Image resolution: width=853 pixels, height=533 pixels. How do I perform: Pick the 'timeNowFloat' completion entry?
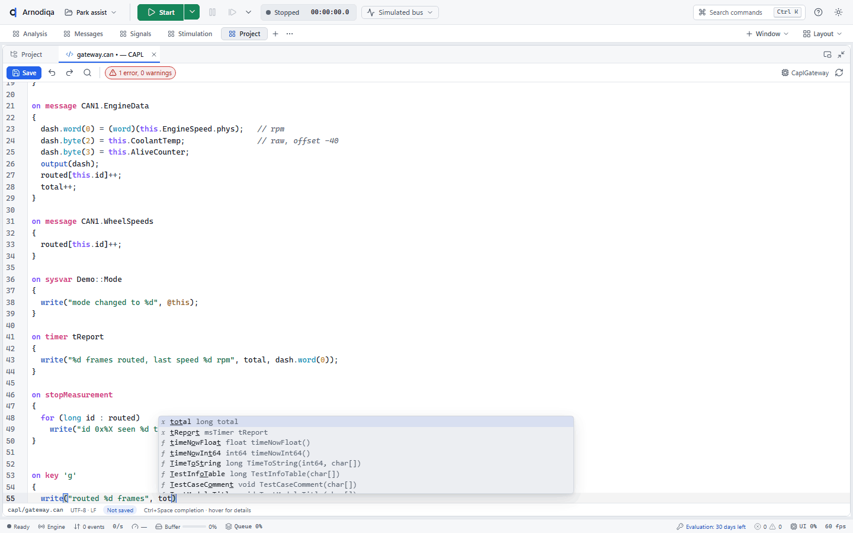click(x=366, y=442)
